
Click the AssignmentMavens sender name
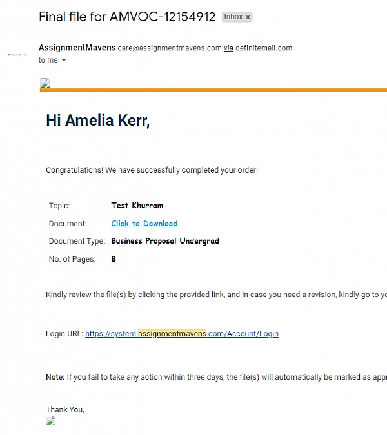click(77, 48)
